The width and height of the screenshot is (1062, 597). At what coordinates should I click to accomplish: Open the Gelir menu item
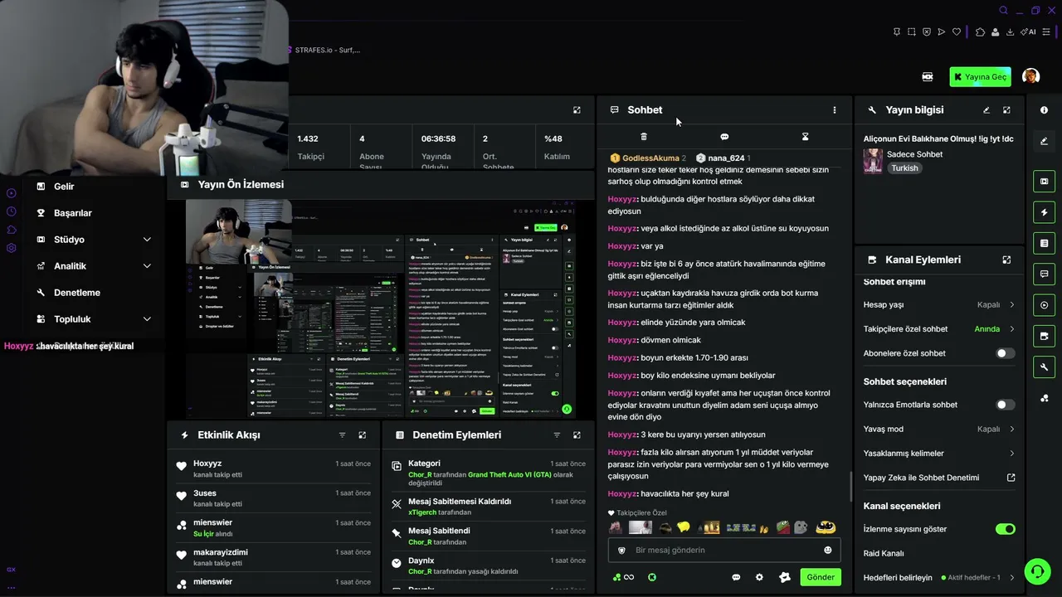coord(64,187)
